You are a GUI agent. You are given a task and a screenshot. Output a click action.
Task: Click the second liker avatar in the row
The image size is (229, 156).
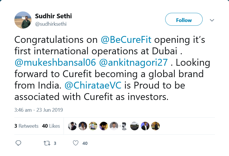tap(83, 126)
